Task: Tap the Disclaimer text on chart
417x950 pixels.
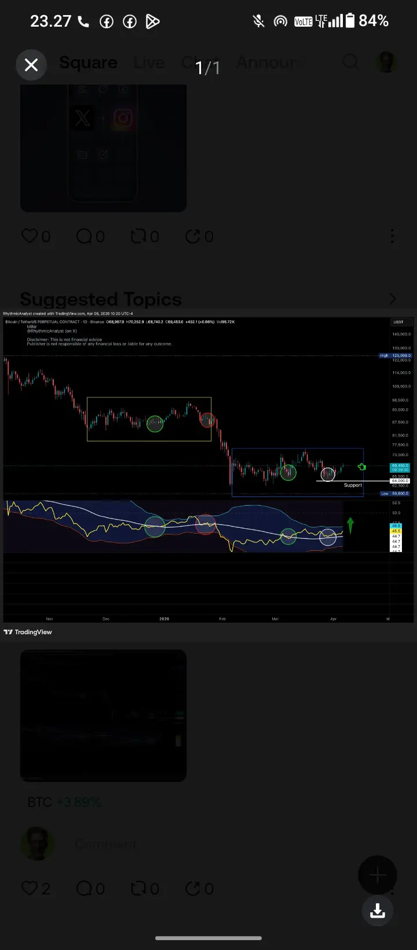Action: point(99,342)
